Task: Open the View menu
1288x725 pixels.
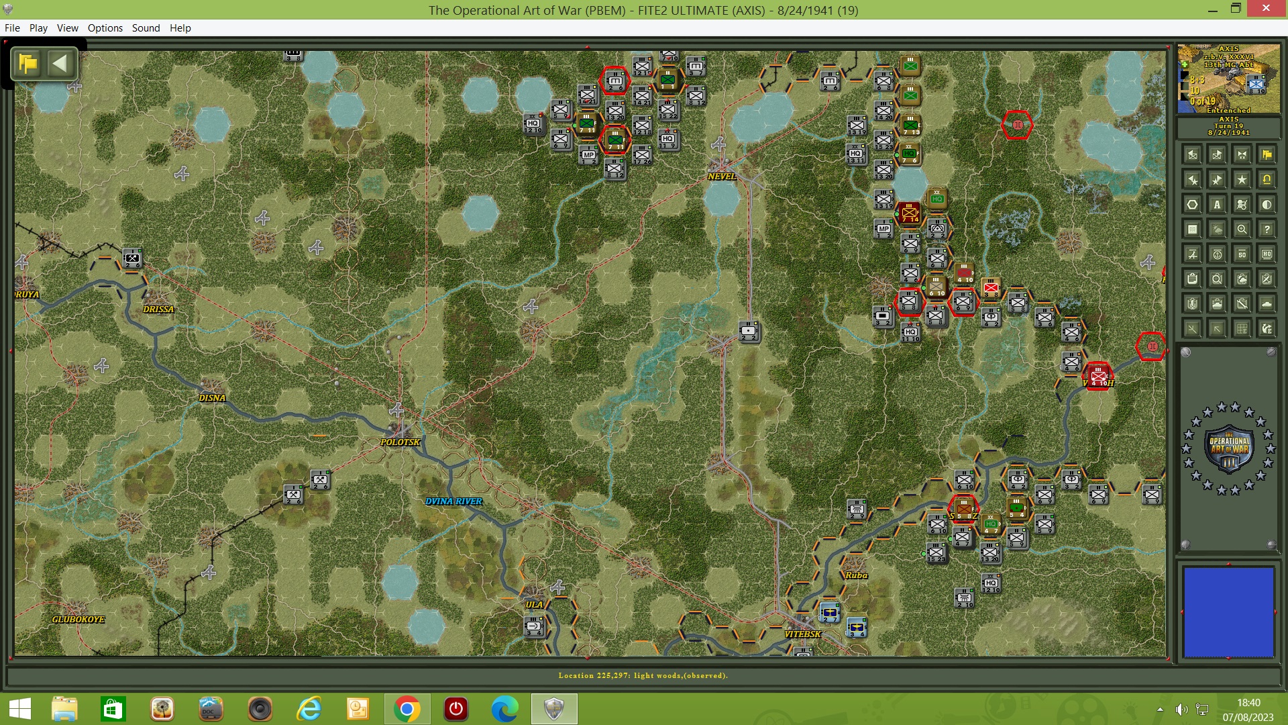Action: click(67, 28)
